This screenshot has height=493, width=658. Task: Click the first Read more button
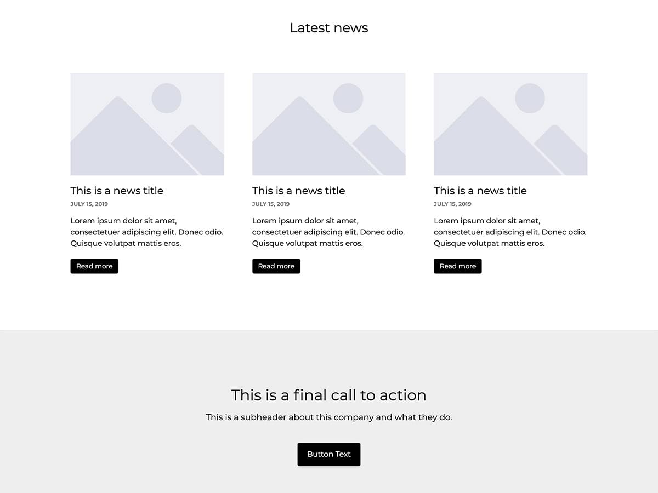point(94,266)
